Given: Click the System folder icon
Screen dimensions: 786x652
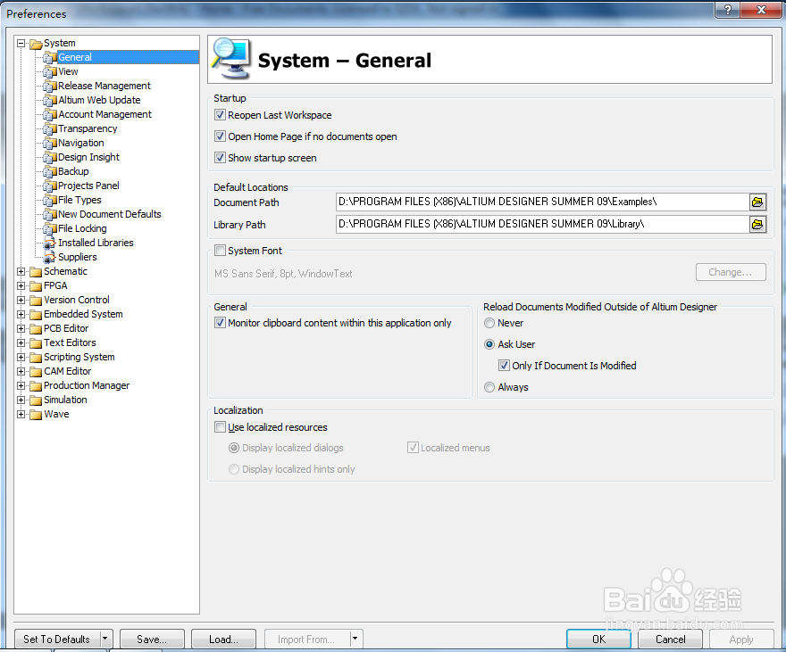Looking at the screenshot, I should pyautogui.click(x=36, y=44).
